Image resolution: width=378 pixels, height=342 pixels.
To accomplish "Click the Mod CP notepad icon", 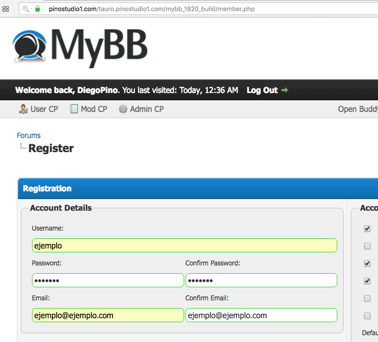I will click(74, 109).
